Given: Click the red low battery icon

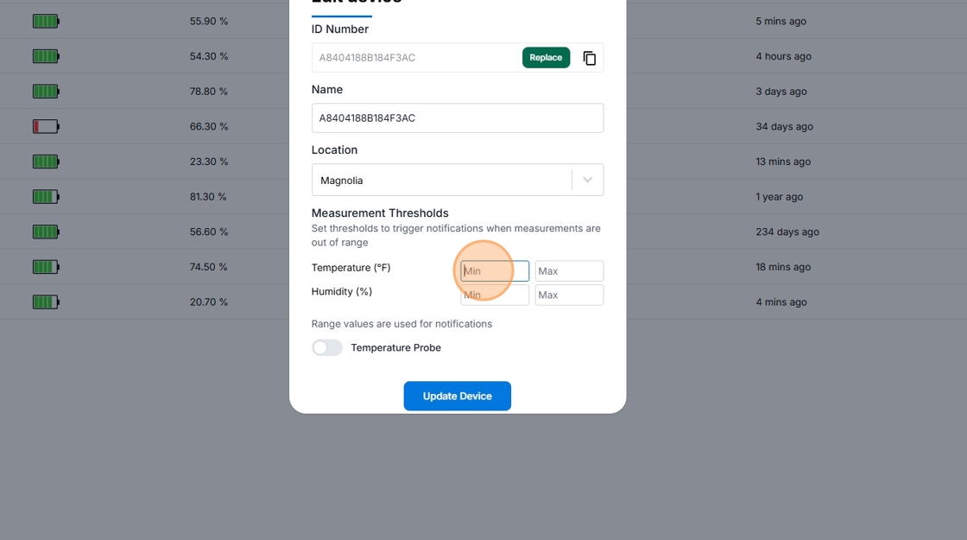Looking at the screenshot, I should (46, 127).
